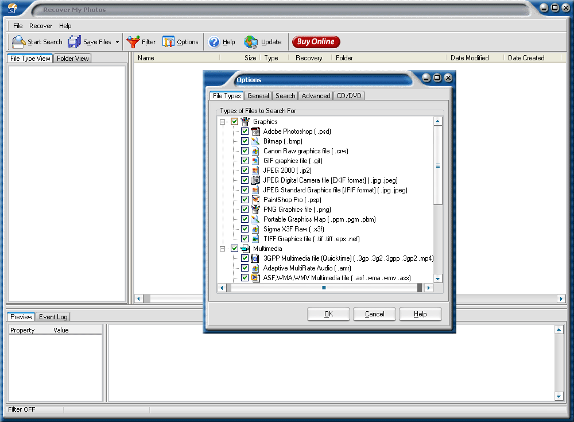The width and height of the screenshot is (574, 422).
Task: Click the PNG Graphics file icon
Action: pos(255,209)
